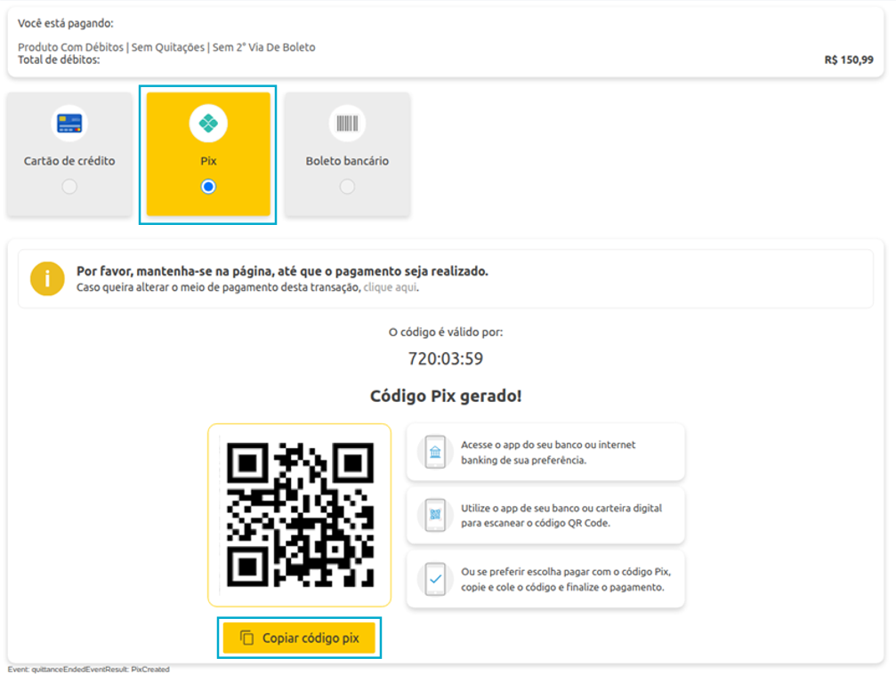Screen dimensions: 896x674
Task: Click the 'Acesse o app do seu banco' instruction
Action: [x=548, y=453]
